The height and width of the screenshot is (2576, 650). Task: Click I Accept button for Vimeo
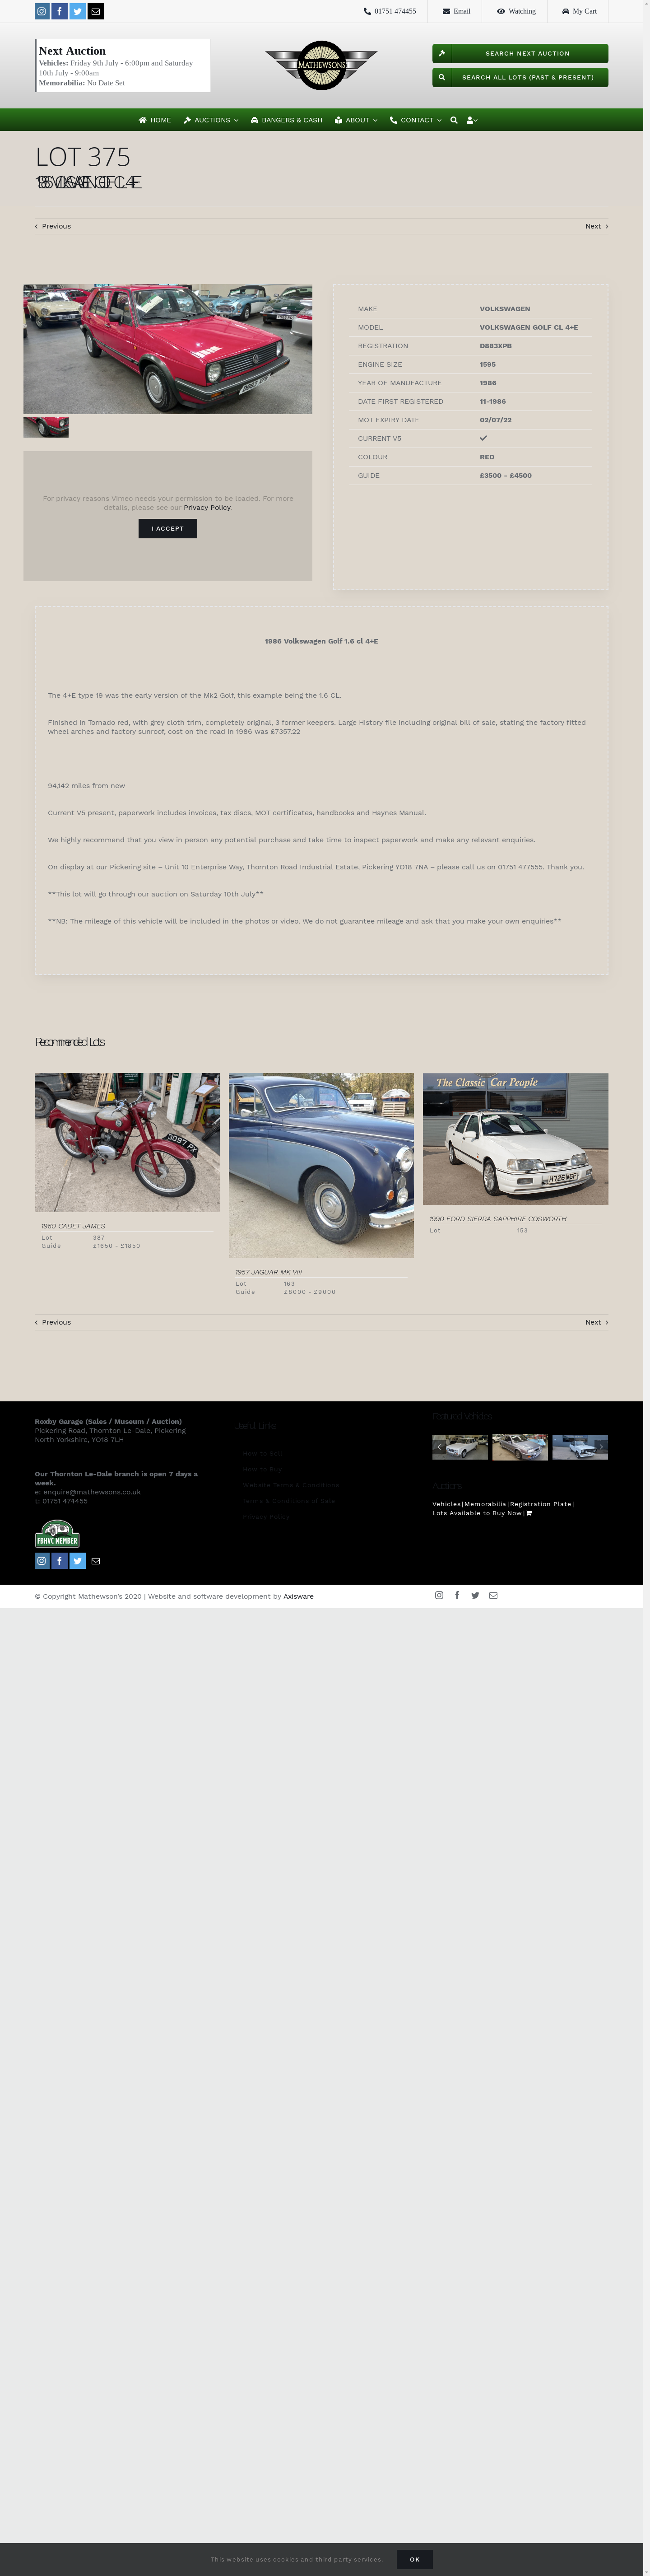[x=168, y=528]
